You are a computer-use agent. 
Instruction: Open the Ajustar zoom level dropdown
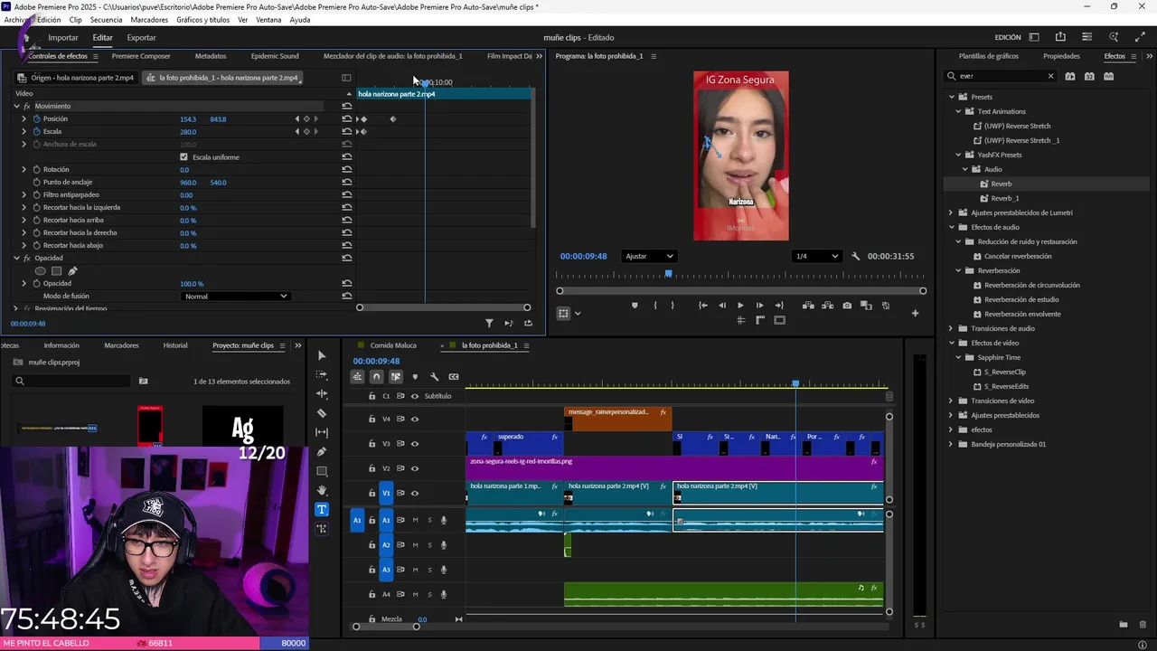(649, 256)
